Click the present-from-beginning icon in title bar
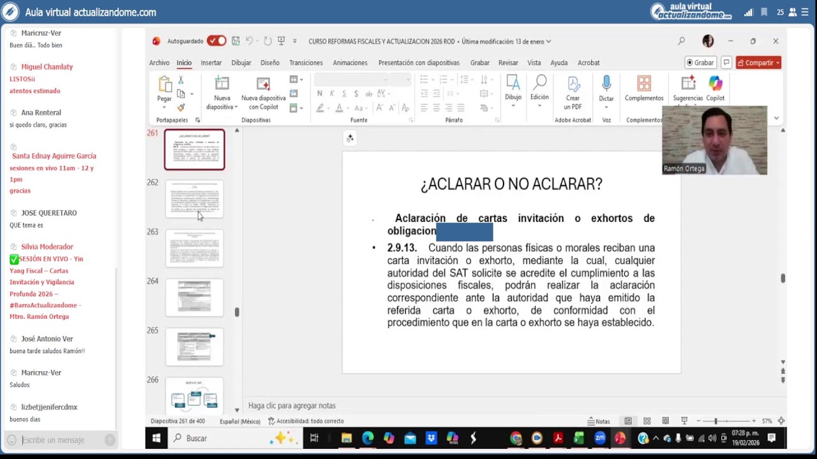817x459 pixels. coord(281,41)
